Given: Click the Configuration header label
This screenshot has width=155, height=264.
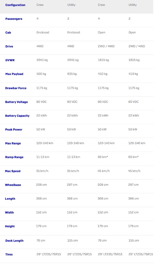Looking at the screenshot, I should point(15,5).
